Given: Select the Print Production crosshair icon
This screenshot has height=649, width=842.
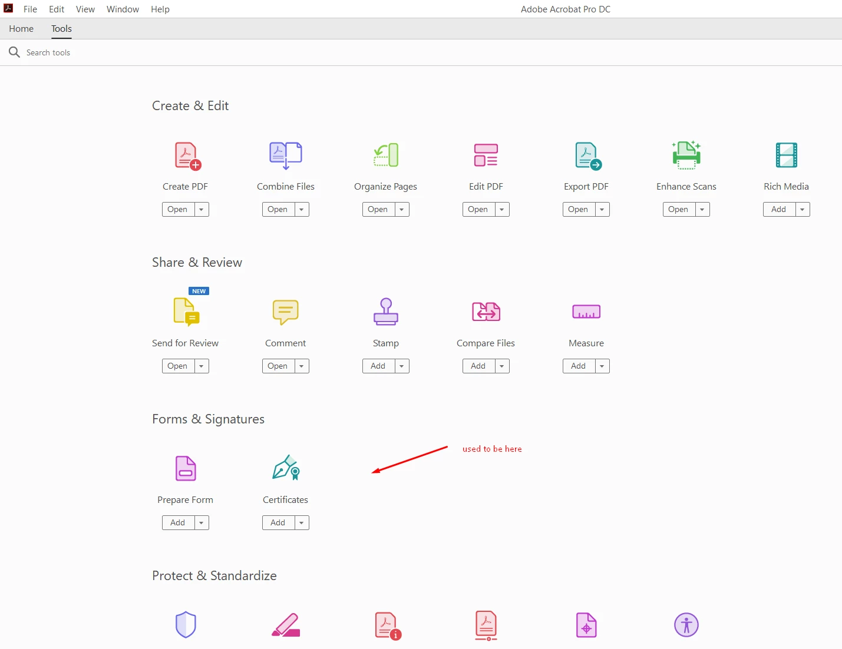Looking at the screenshot, I should tap(586, 625).
